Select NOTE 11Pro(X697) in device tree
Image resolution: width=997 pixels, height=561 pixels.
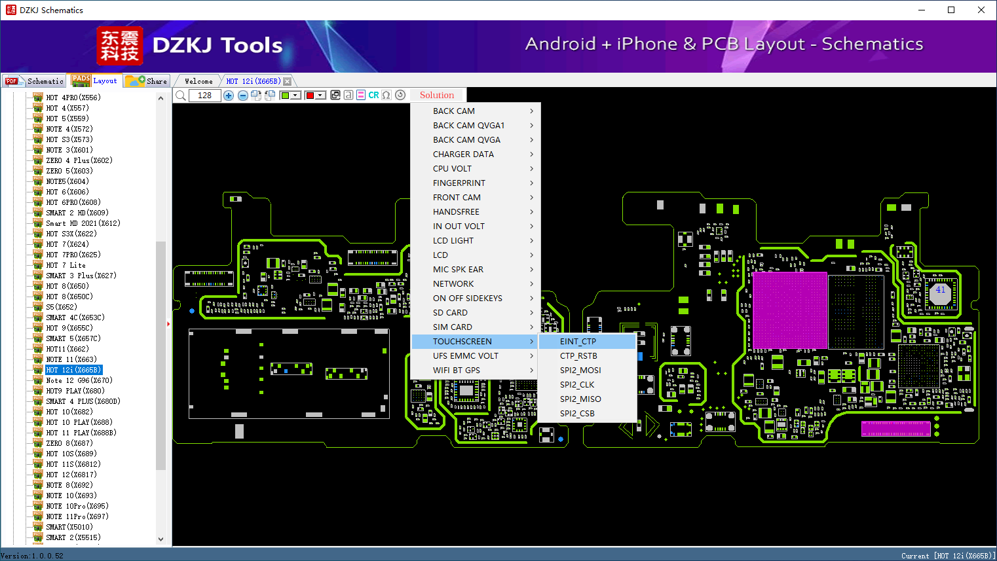click(x=77, y=516)
